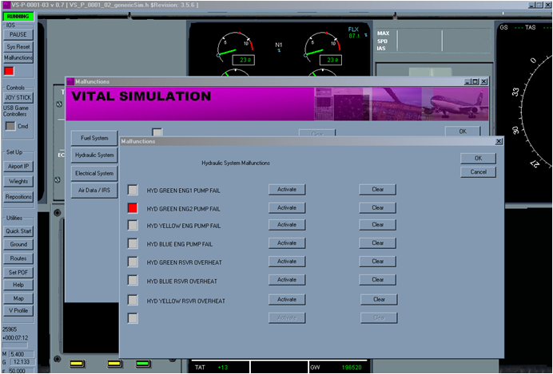Cancel the Hydraulic Malfunctions dialog

tap(478, 172)
